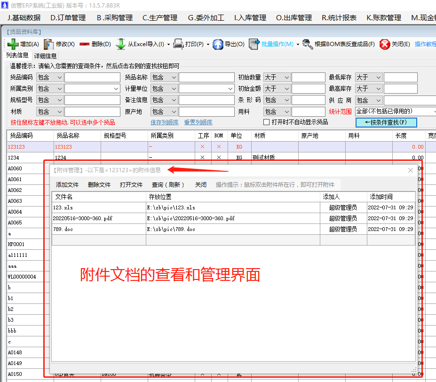The width and height of the screenshot is (436, 382).
Task: Open the 统计范围 scope dropdown
Action: pyautogui.click(x=396, y=111)
